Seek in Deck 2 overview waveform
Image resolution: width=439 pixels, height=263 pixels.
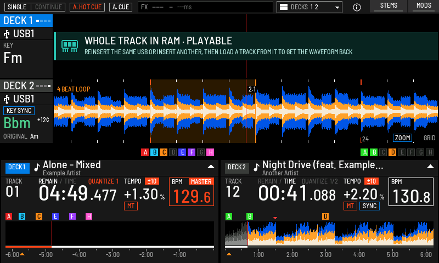click(x=329, y=233)
